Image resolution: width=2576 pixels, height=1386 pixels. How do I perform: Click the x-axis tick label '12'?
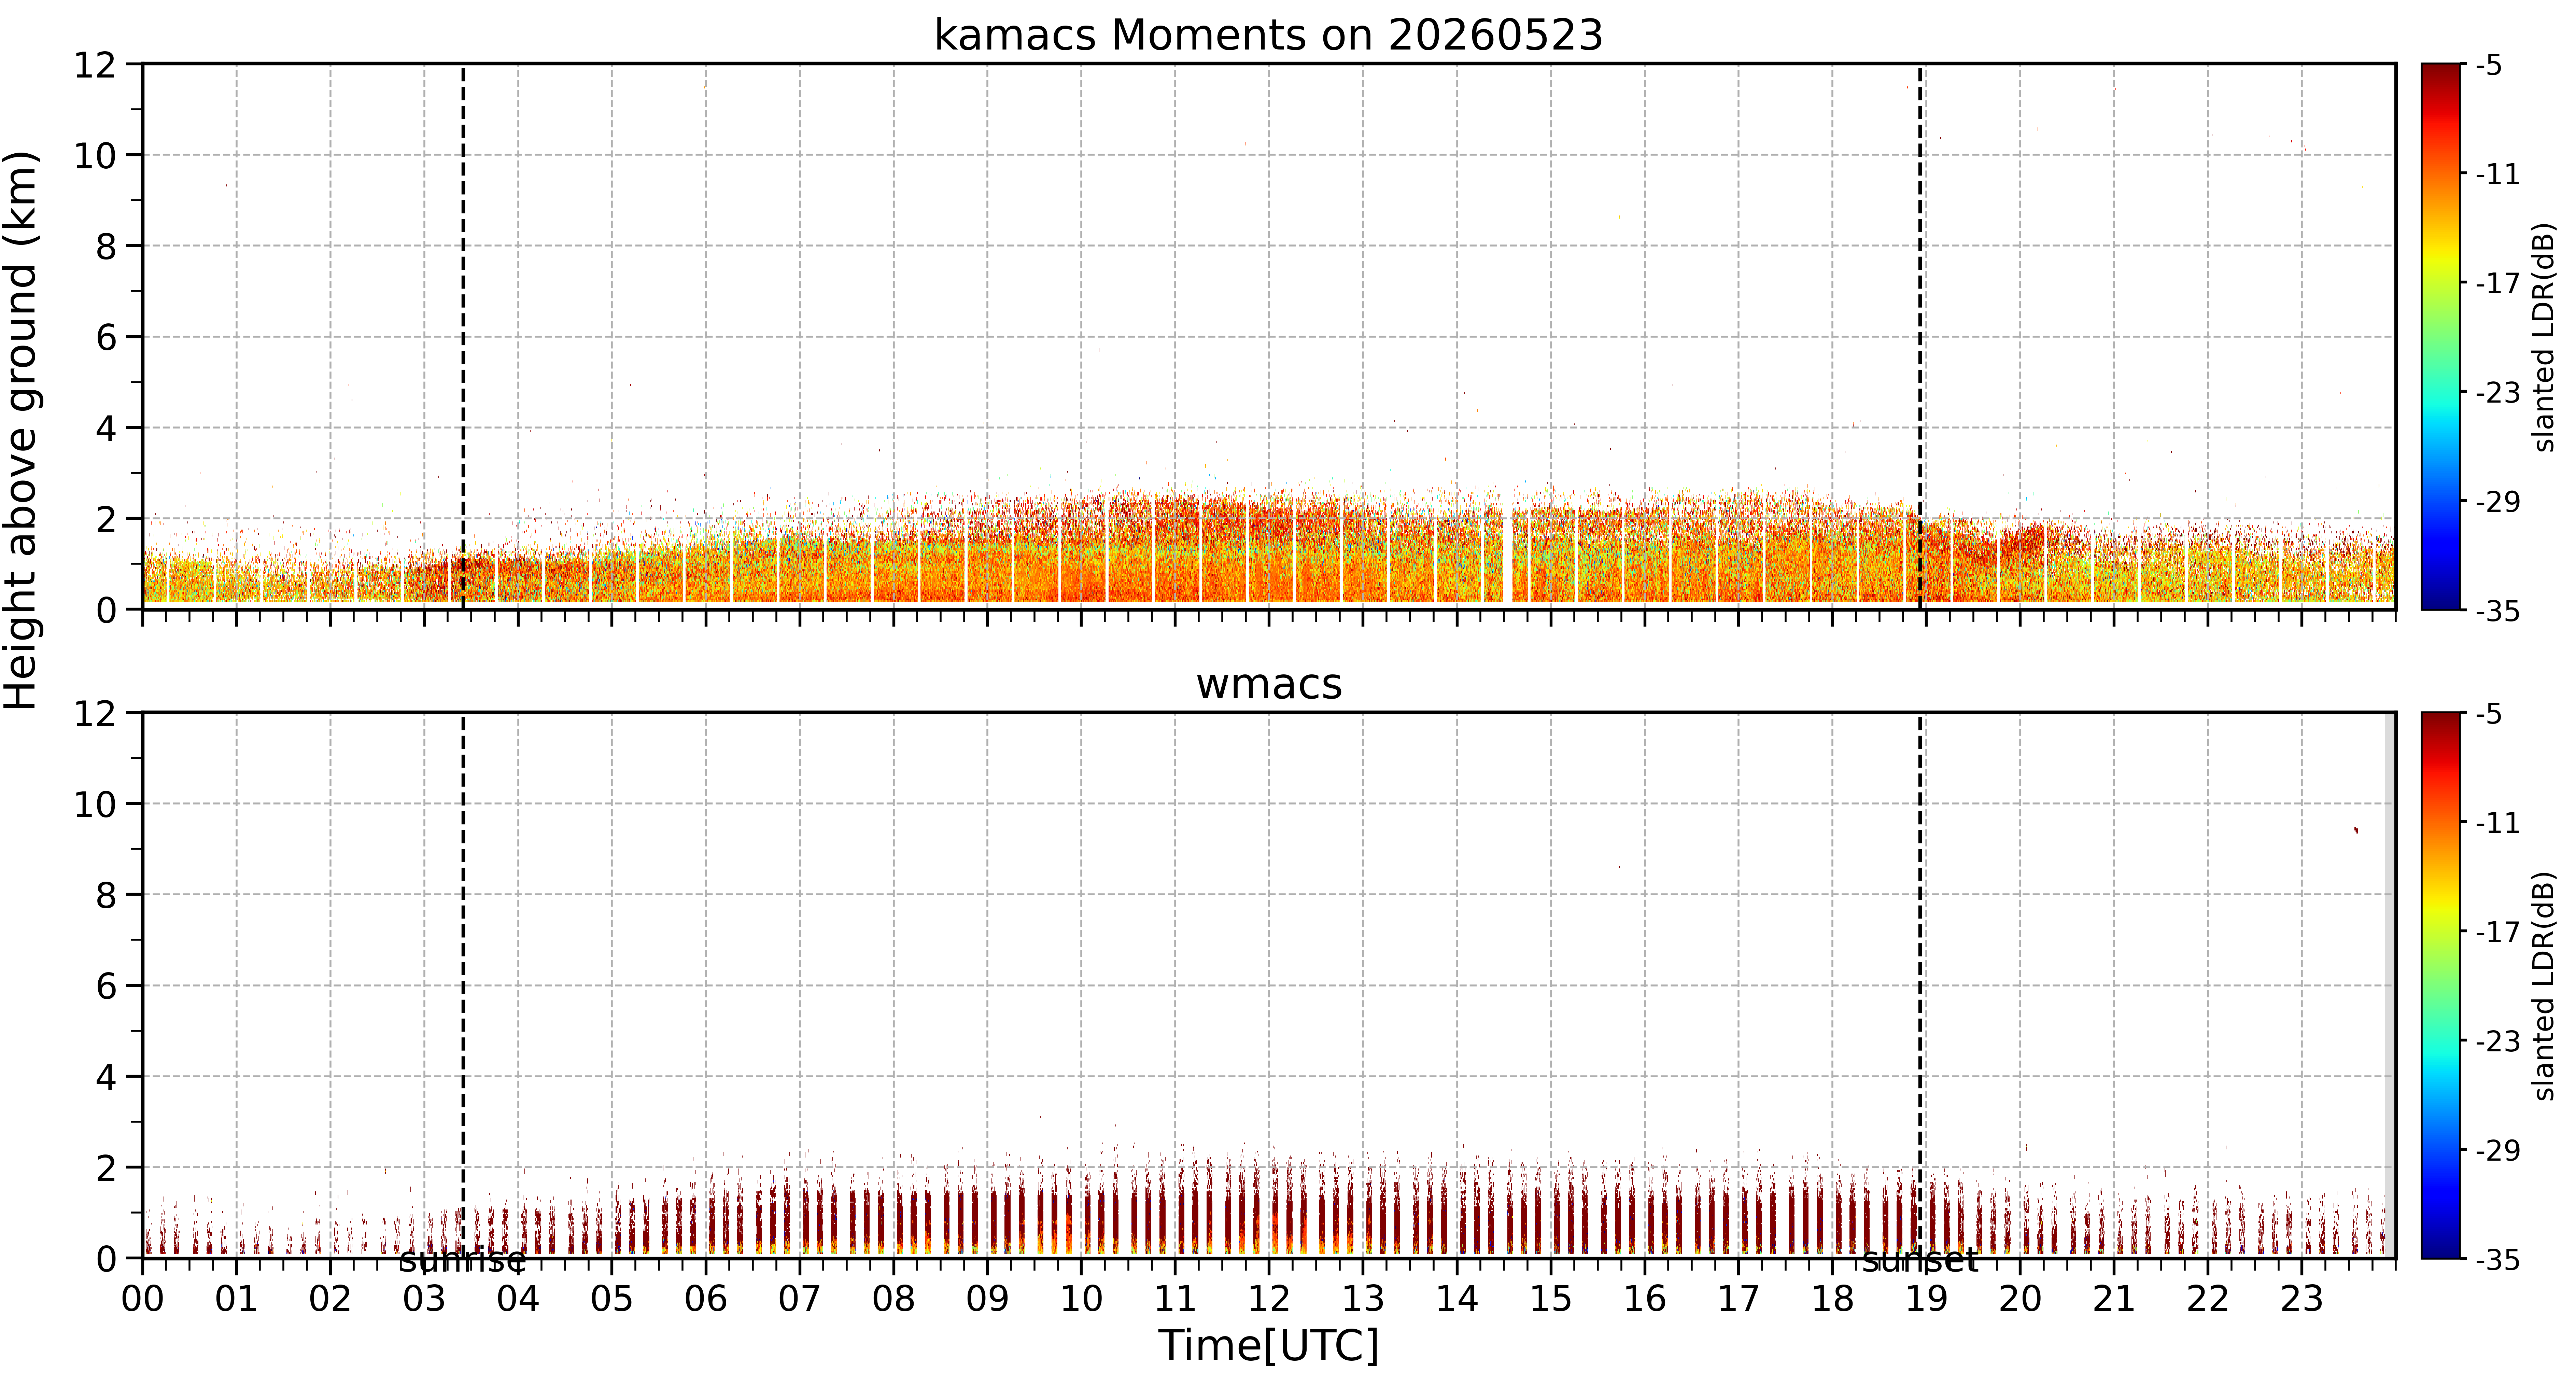(1269, 1299)
